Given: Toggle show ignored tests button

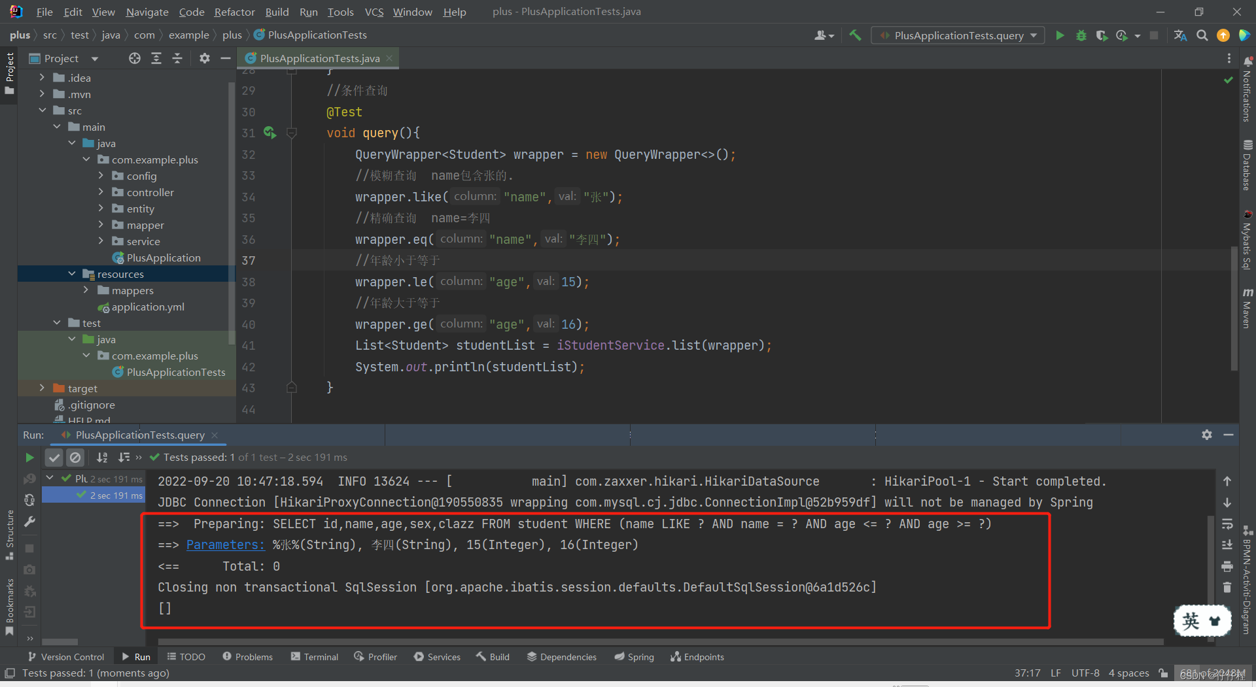Looking at the screenshot, I should [75, 458].
